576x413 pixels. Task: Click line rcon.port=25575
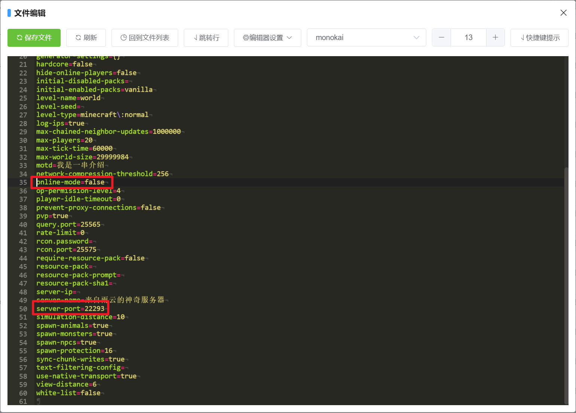(66, 250)
